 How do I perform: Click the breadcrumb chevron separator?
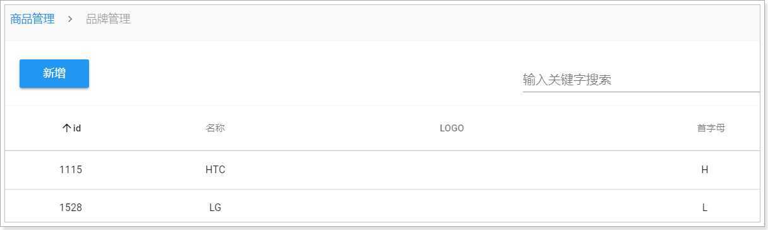coord(70,20)
